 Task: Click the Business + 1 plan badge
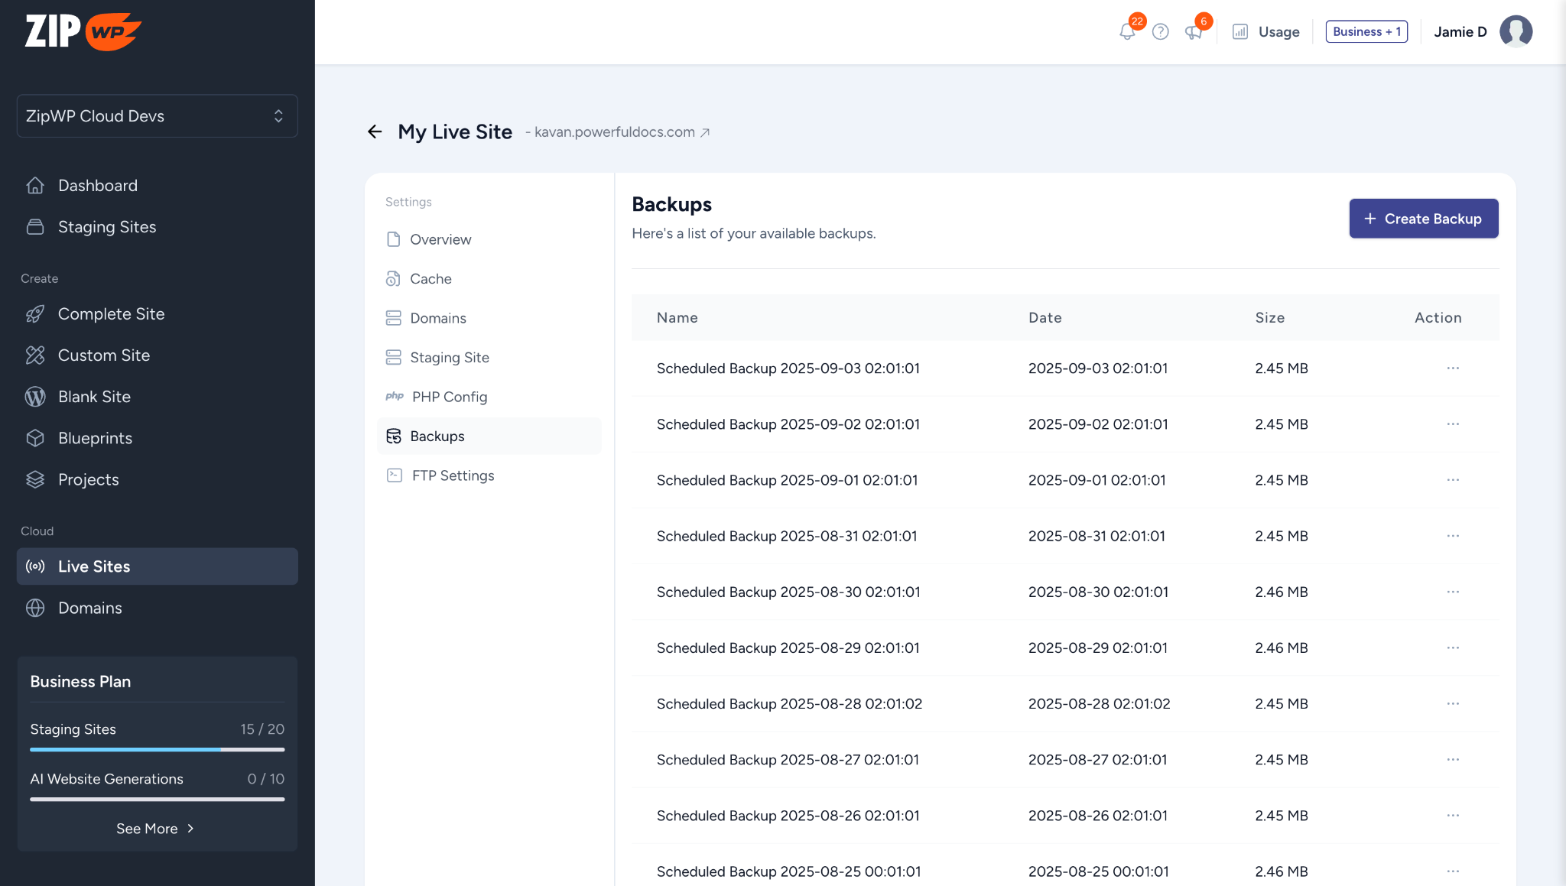(x=1366, y=32)
